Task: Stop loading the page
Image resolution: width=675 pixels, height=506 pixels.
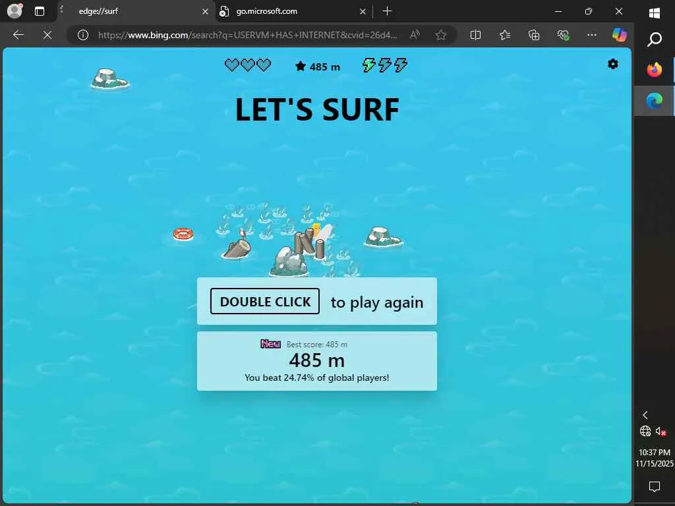Action: 47,35
